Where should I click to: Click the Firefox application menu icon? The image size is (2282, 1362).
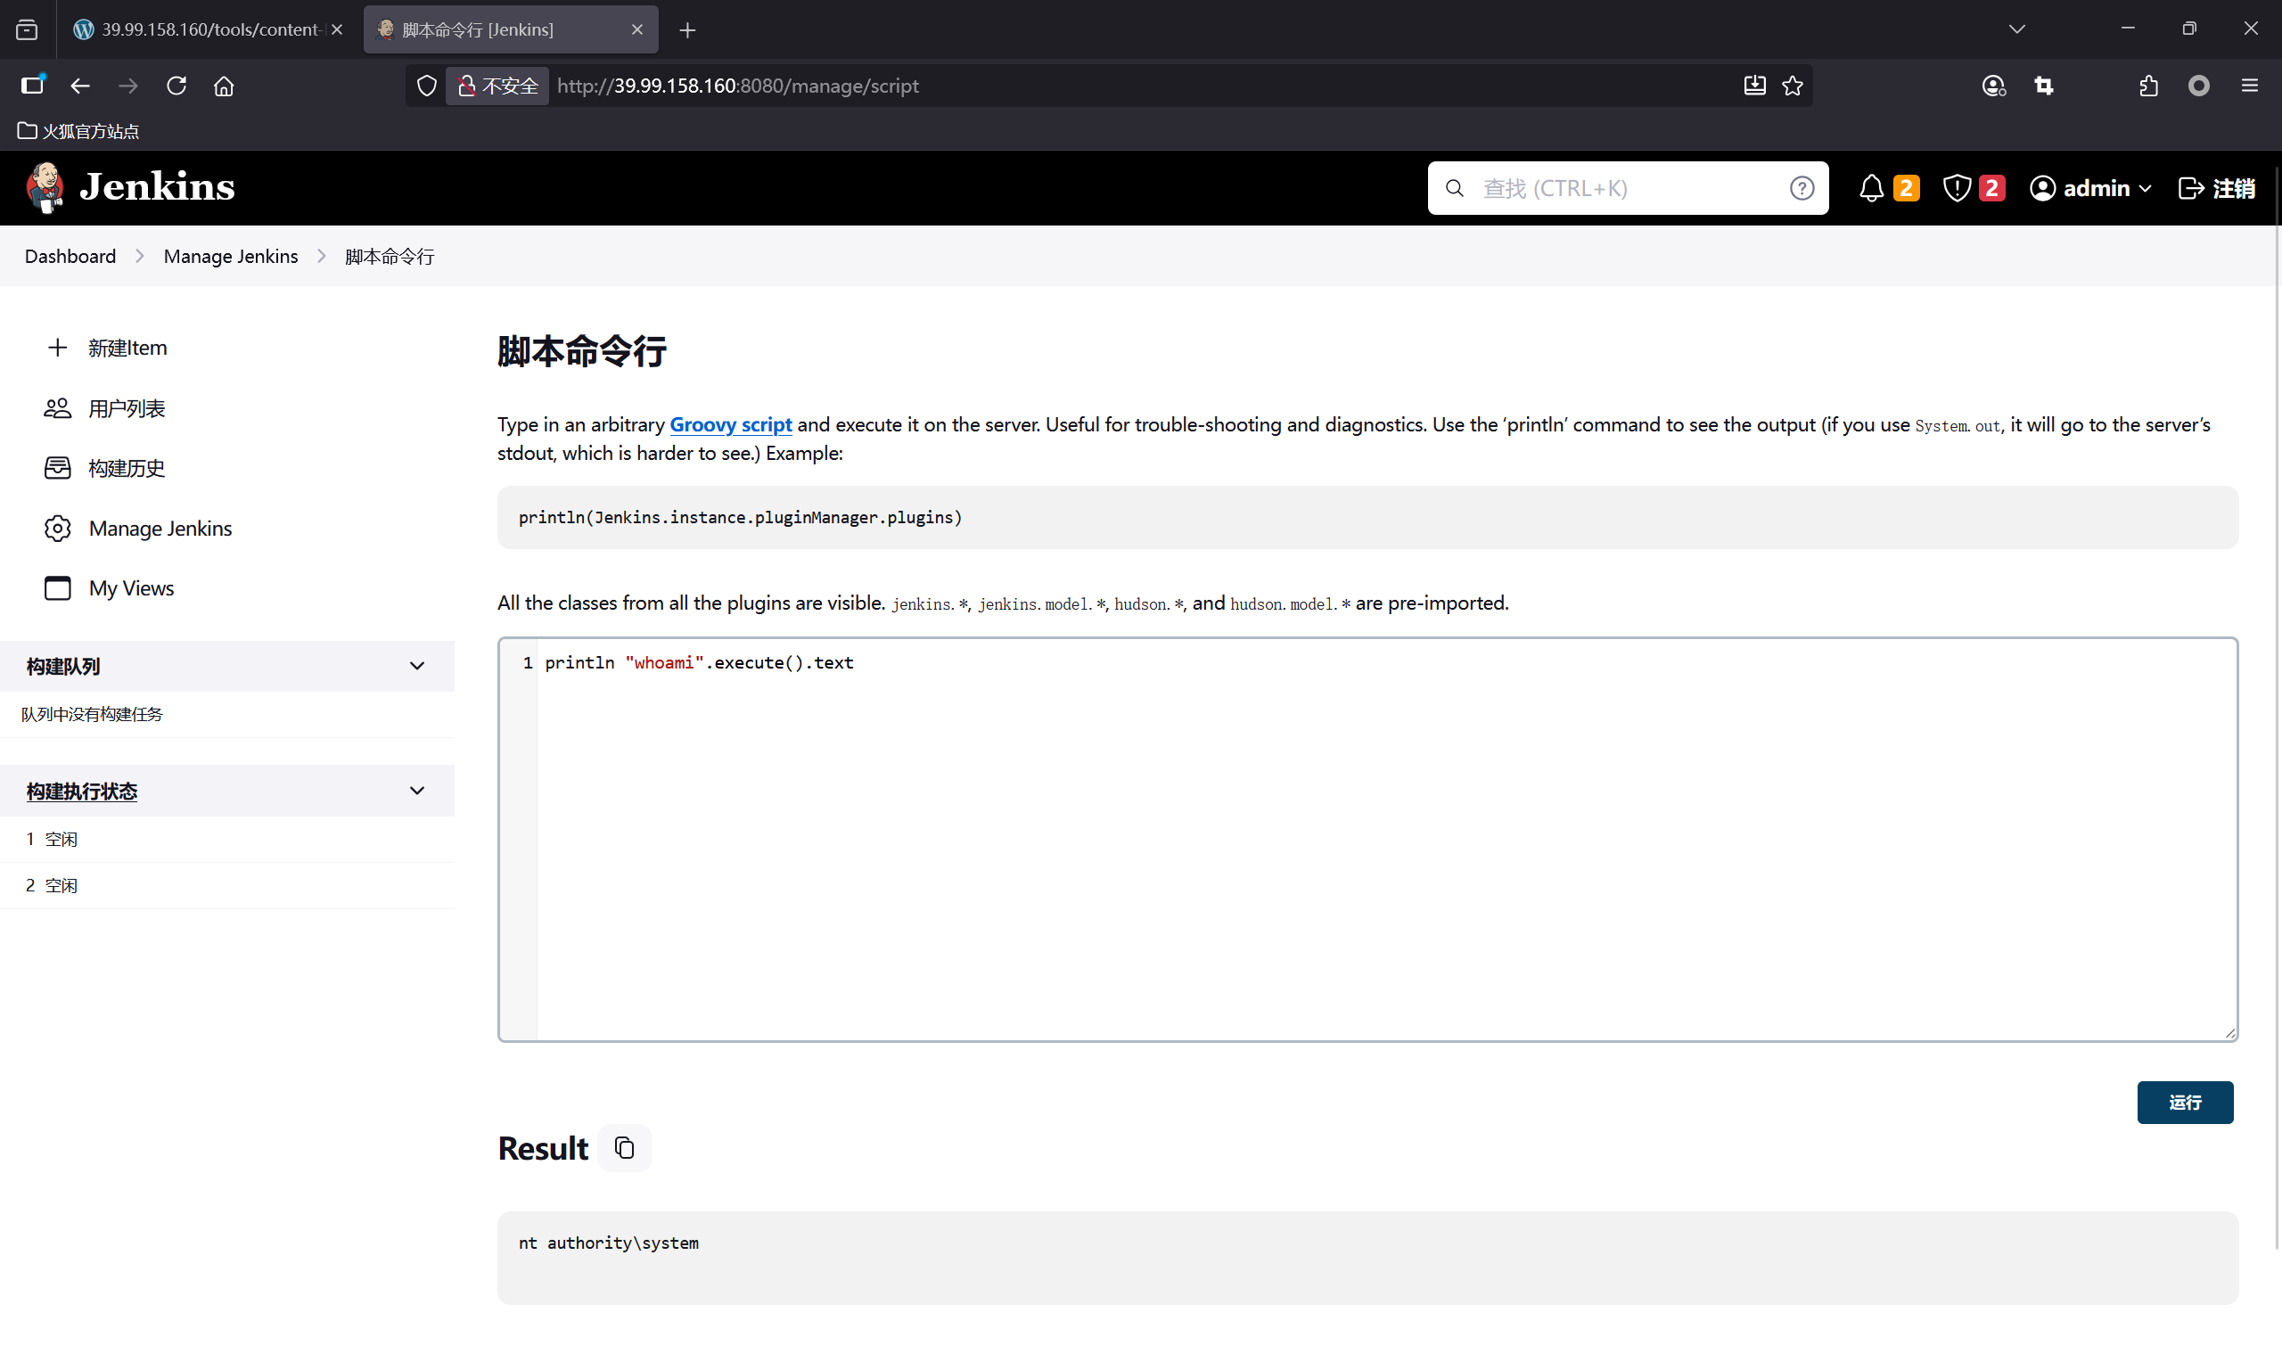(x=2249, y=86)
